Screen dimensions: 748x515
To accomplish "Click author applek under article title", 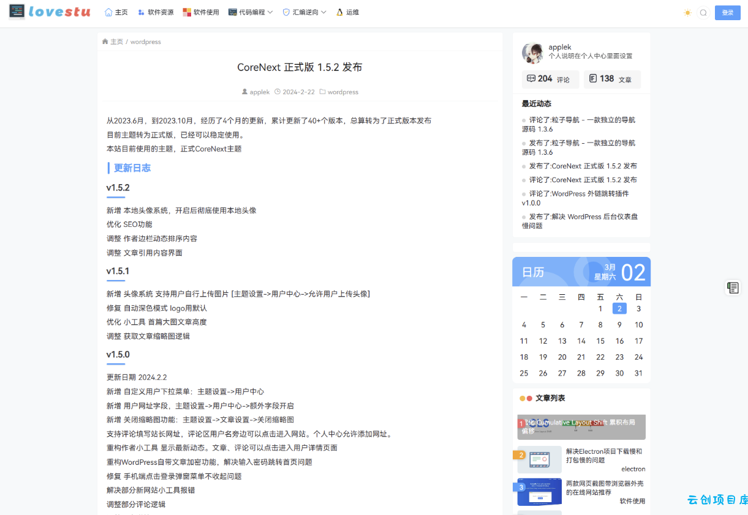I will click(260, 92).
